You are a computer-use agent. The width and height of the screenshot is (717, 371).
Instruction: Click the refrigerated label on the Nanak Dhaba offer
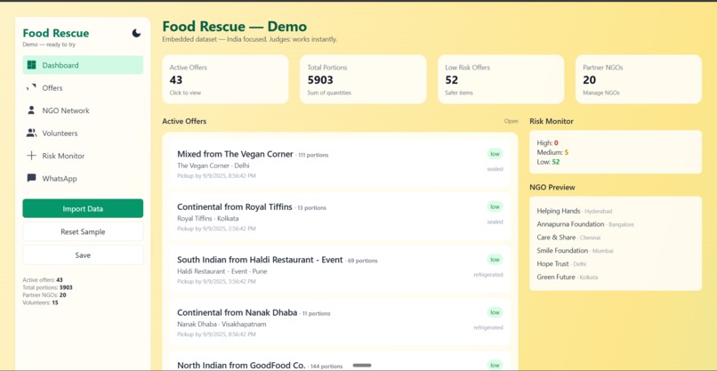pyautogui.click(x=487, y=327)
